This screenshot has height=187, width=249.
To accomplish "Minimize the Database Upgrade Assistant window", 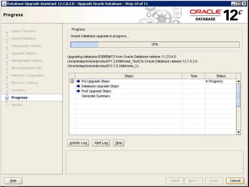I will click(x=233, y=4).
